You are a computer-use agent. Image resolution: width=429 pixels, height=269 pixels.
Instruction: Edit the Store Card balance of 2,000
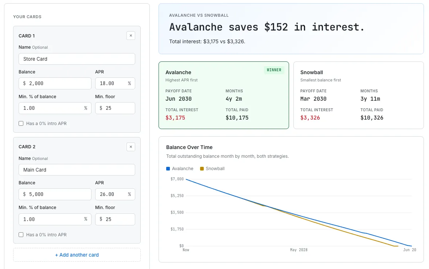point(55,83)
